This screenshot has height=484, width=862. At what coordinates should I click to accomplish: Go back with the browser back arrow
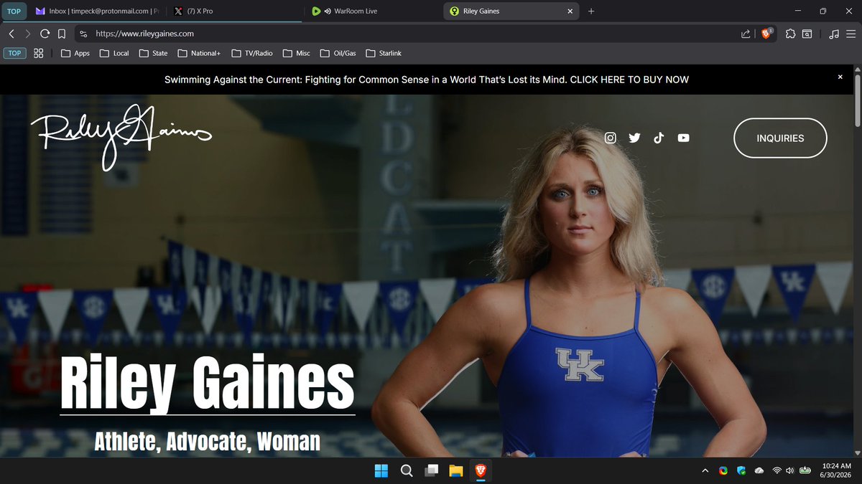coord(11,34)
